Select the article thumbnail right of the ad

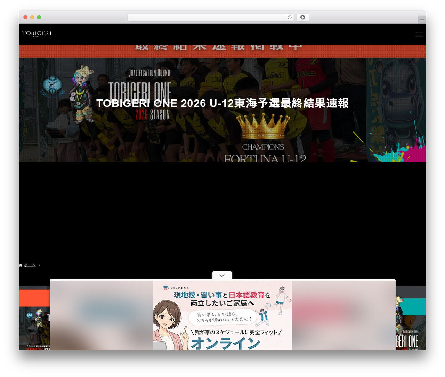coord(411,318)
